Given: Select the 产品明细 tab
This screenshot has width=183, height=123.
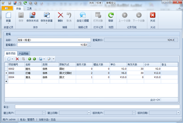Looking at the screenshot, I should point(24,54).
